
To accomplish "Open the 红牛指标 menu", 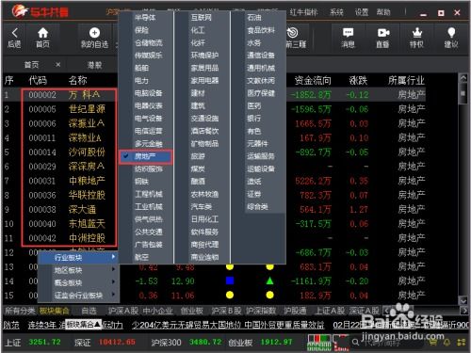I will (x=303, y=12).
